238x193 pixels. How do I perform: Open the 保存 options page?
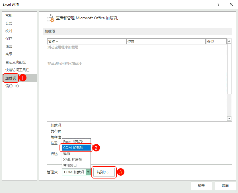click(9, 39)
